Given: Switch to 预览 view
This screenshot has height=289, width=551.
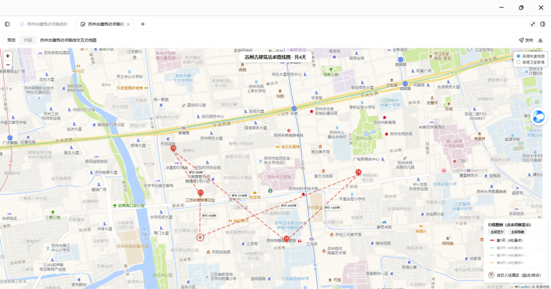Looking at the screenshot, I should 12,40.
